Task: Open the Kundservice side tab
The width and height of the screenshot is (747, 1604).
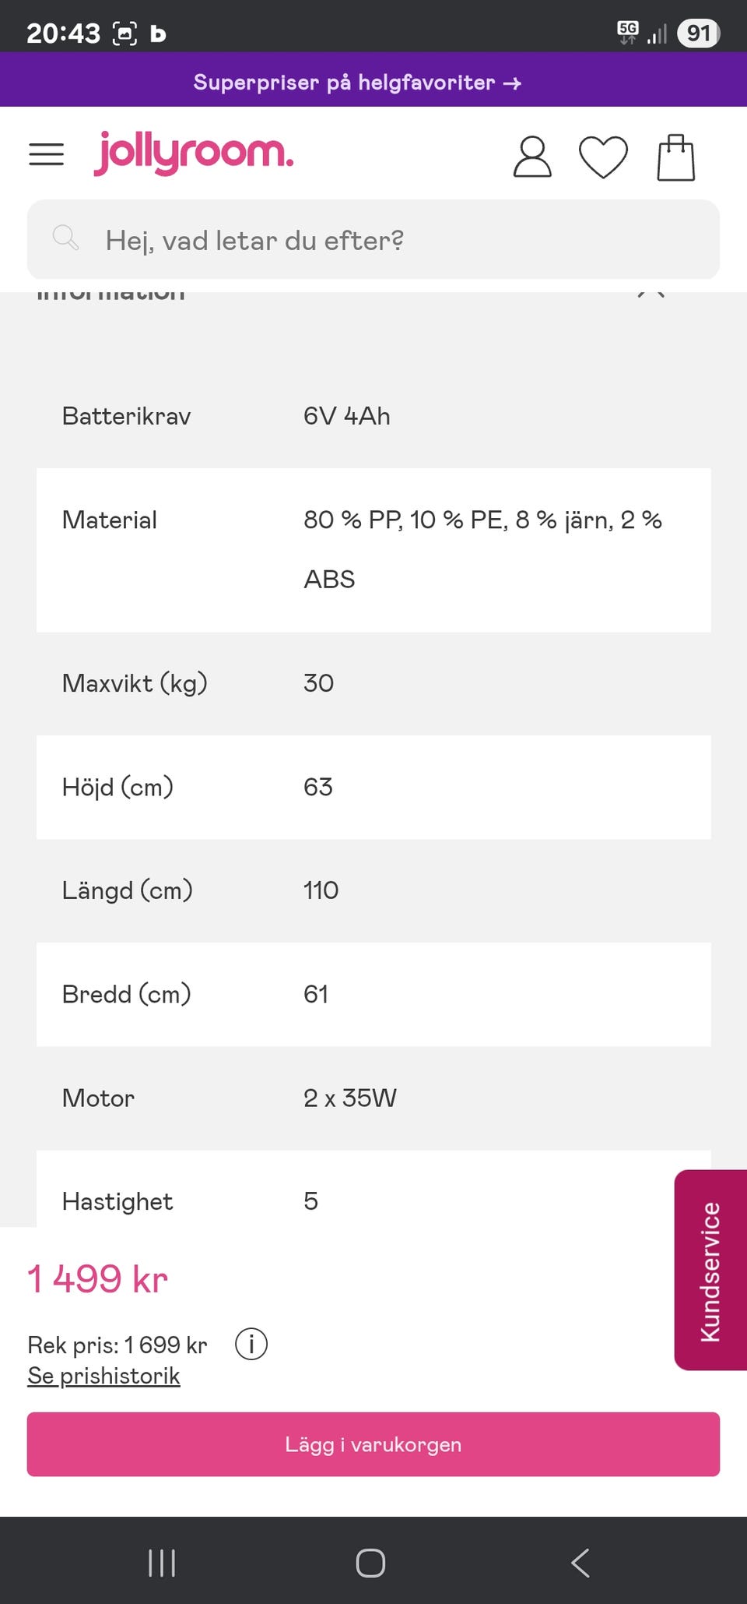Action: [x=710, y=1271]
